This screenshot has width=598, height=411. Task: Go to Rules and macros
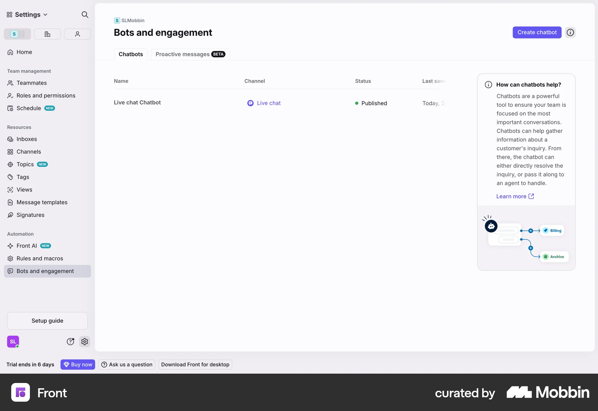(x=40, y=258)
